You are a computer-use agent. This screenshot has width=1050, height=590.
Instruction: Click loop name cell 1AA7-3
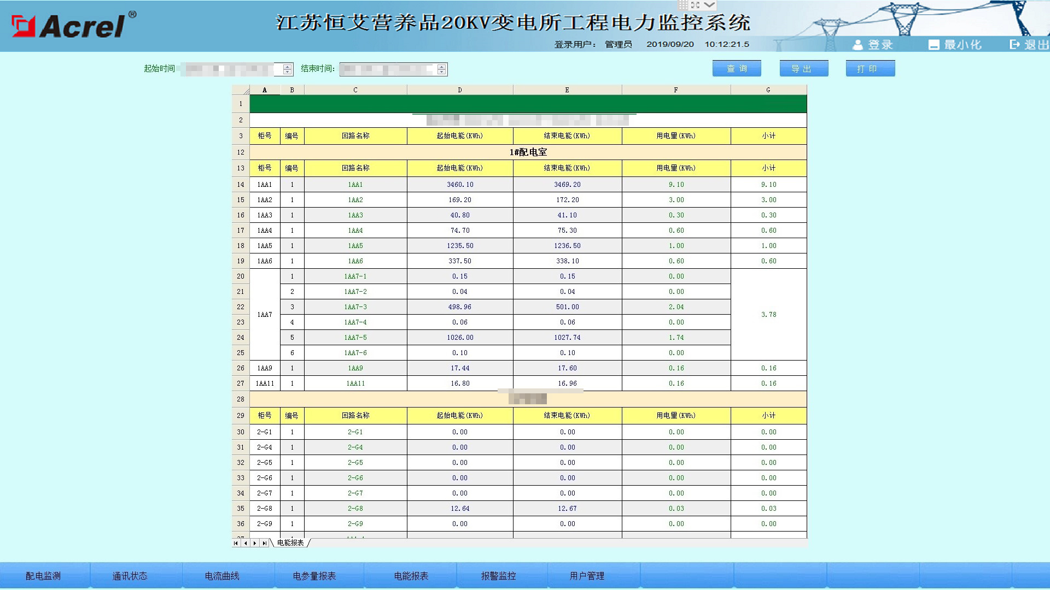click(355, 307)
